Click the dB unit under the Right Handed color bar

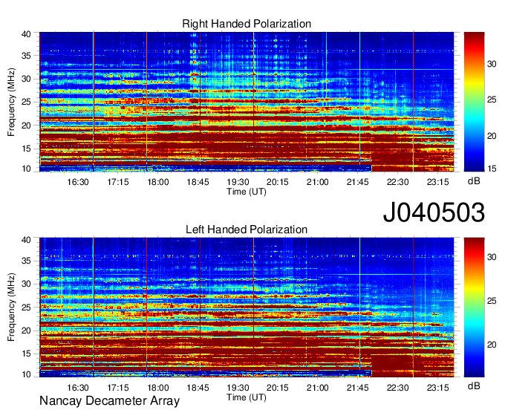coord(474,181)
